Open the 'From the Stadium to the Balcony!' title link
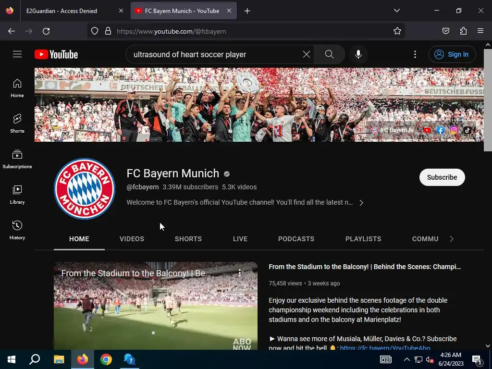 tap(365, 267)
